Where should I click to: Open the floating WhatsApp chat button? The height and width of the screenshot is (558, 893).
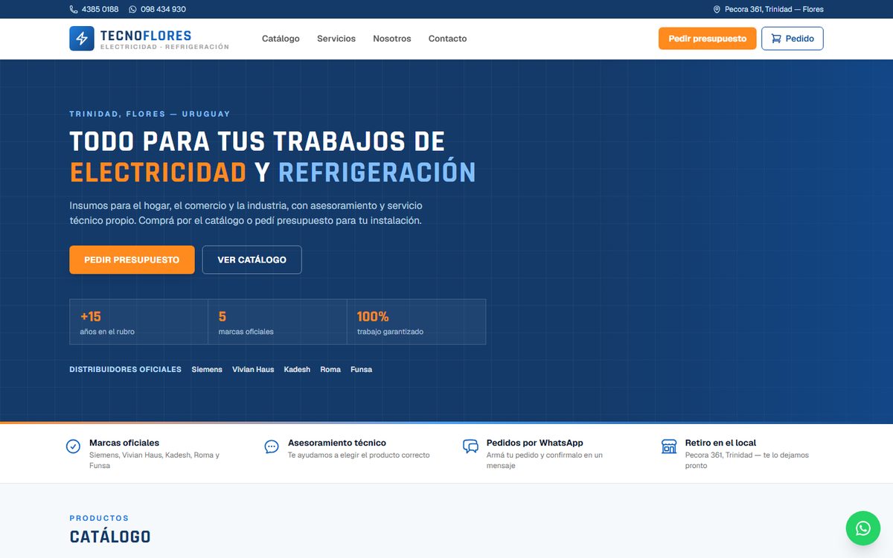pos(863,528)
